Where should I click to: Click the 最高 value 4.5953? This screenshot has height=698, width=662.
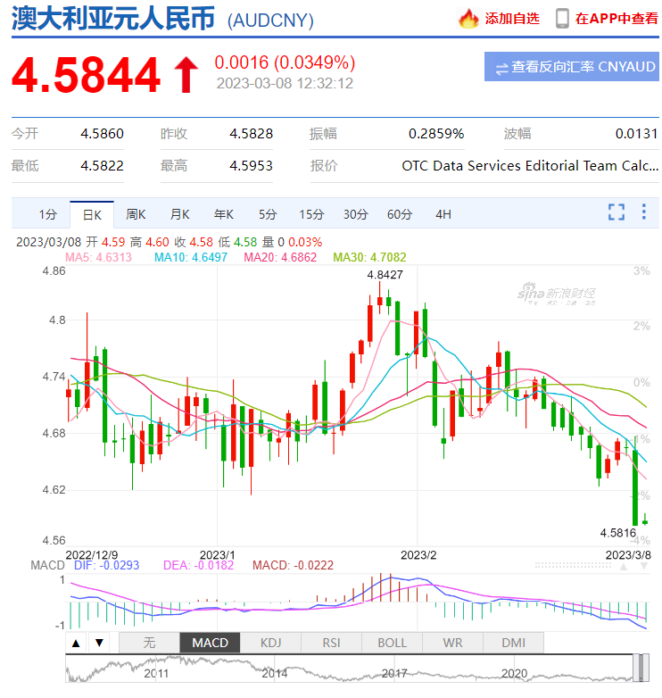(x=251, y=166)
